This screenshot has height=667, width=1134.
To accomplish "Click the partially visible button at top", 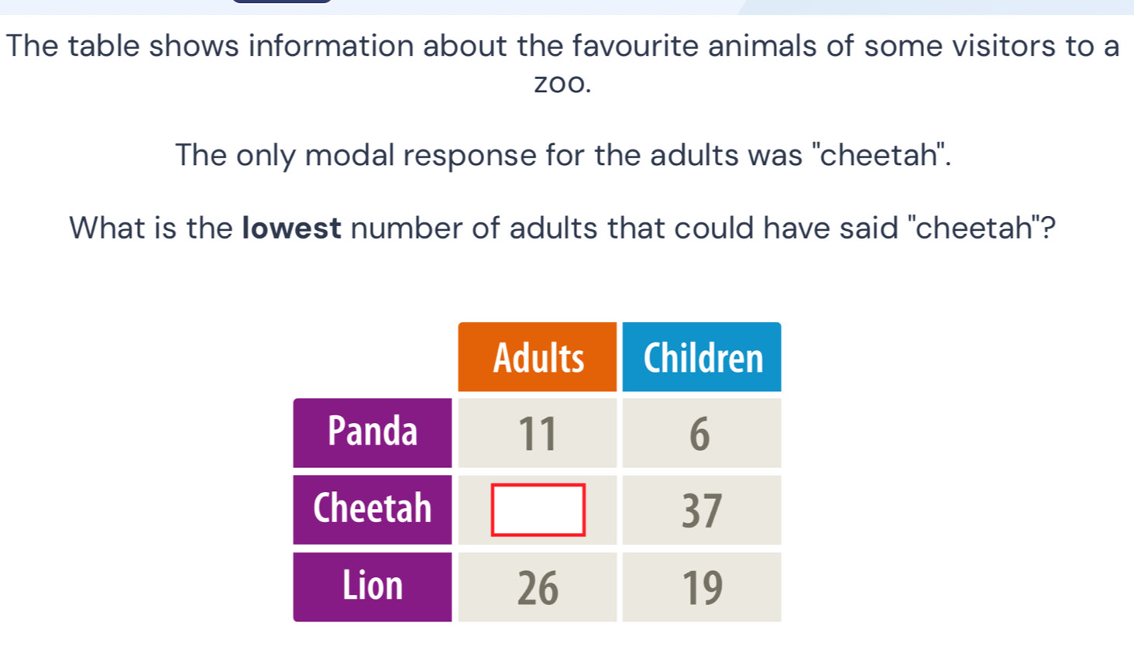I will pos(281,2).
